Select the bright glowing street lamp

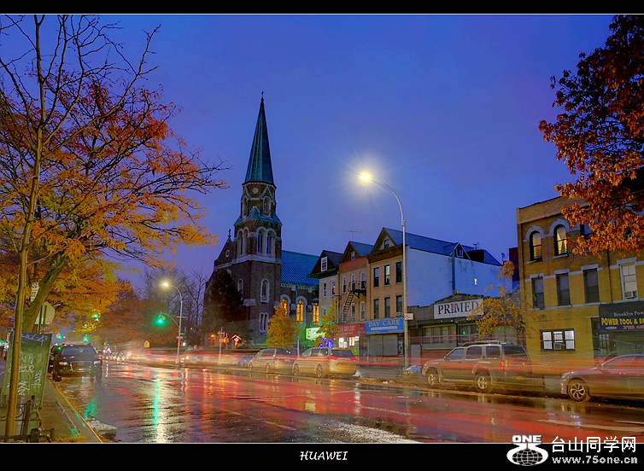point(366,177)
